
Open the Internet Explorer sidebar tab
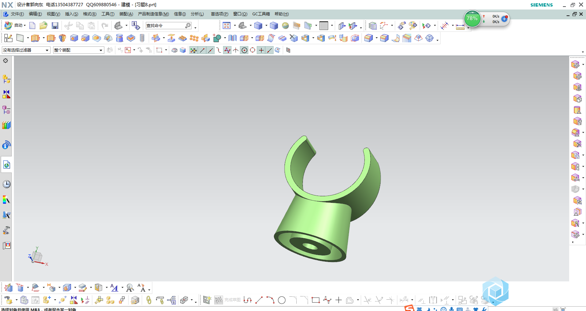(6, 165)
